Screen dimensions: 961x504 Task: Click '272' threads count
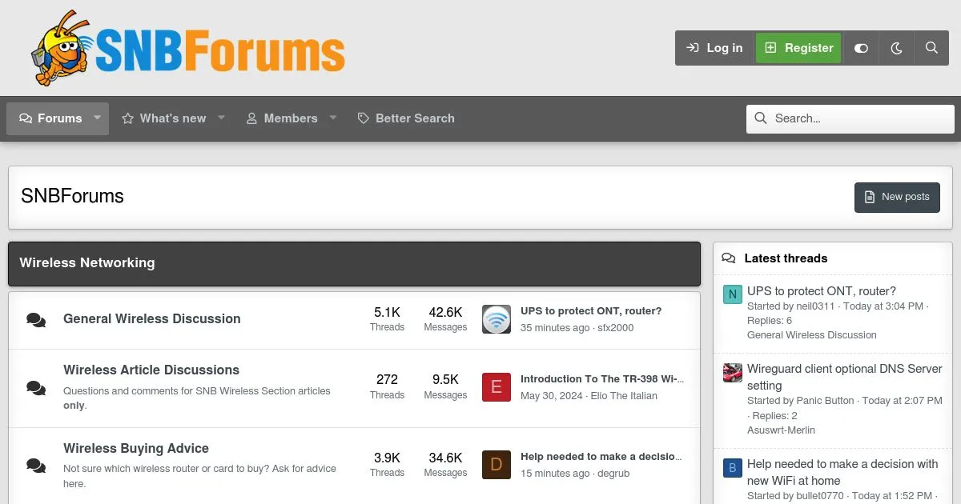pyautogui.click(x=387, y=380)
